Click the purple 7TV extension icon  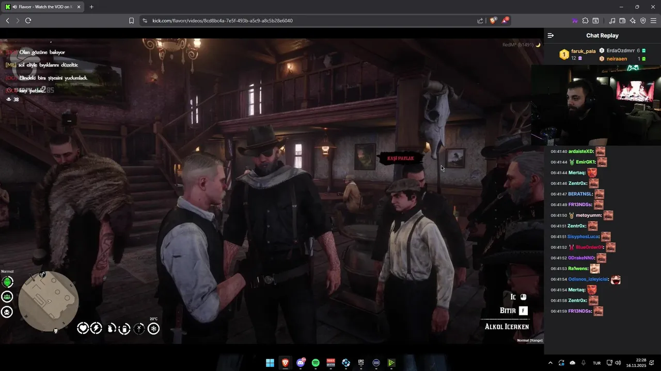tap(574, 21)
